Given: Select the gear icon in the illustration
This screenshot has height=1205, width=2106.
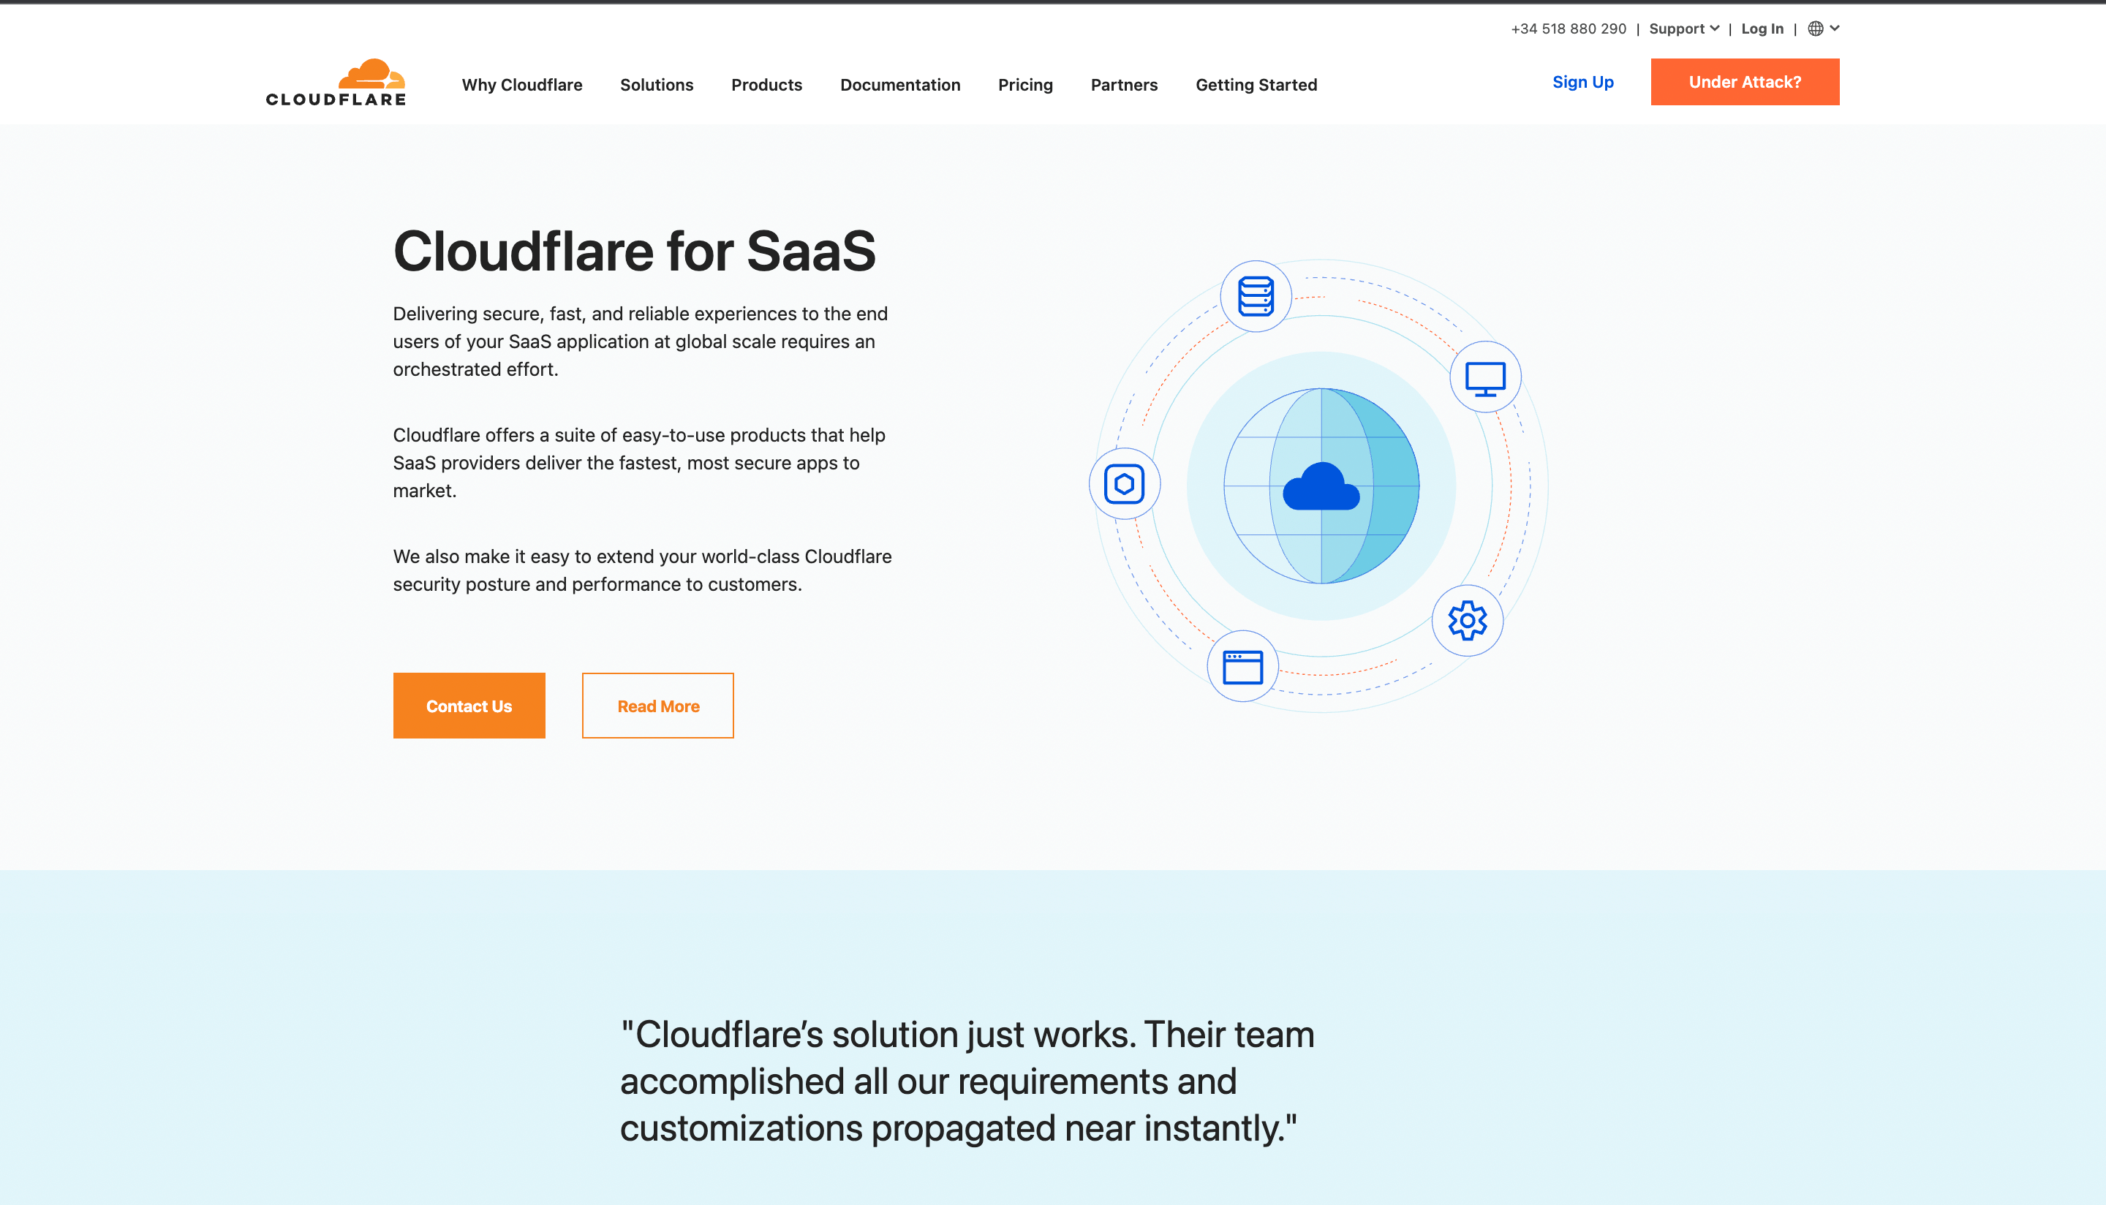Looking at the screenshot, I should click(1466, 620).
